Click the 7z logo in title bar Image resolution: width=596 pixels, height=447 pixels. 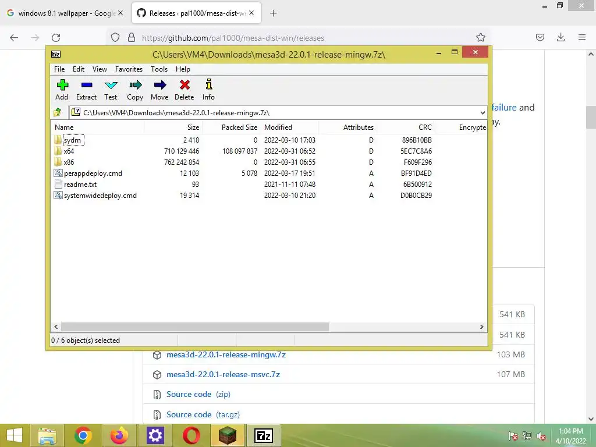(56, 54)
